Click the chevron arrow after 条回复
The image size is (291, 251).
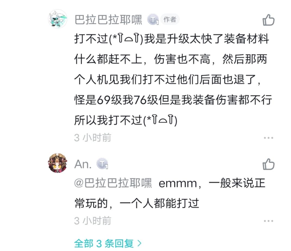(139, 243)
